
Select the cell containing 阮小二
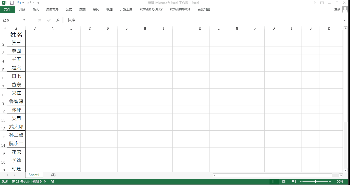(x=16, y=143)
